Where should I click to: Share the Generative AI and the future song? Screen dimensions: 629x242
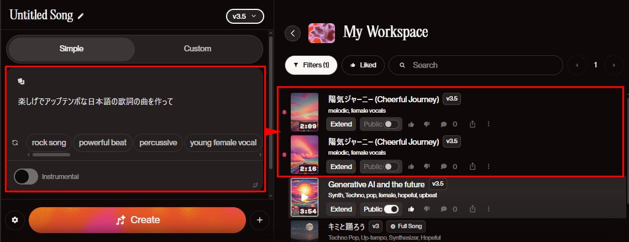tap(473, 209)
